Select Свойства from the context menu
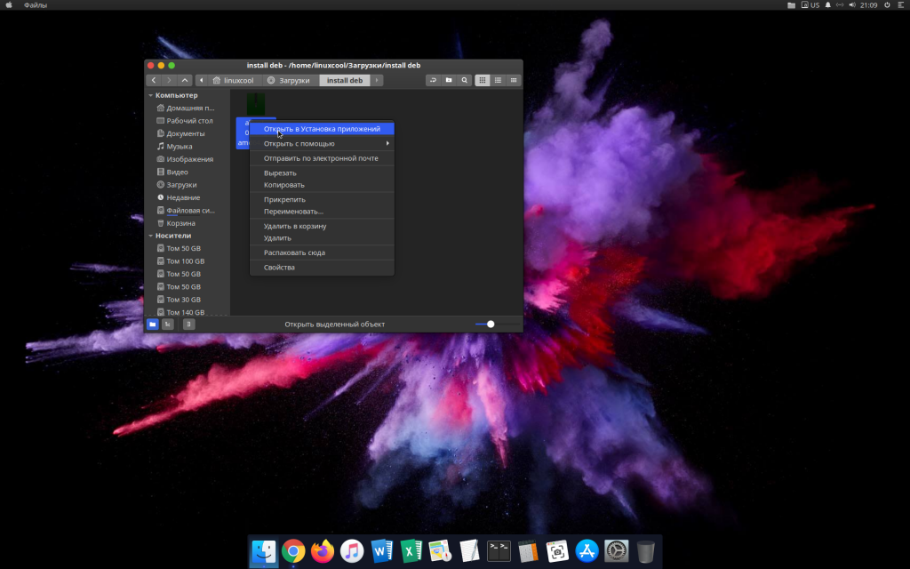910x569 pixels. click(x=279, y=267)
